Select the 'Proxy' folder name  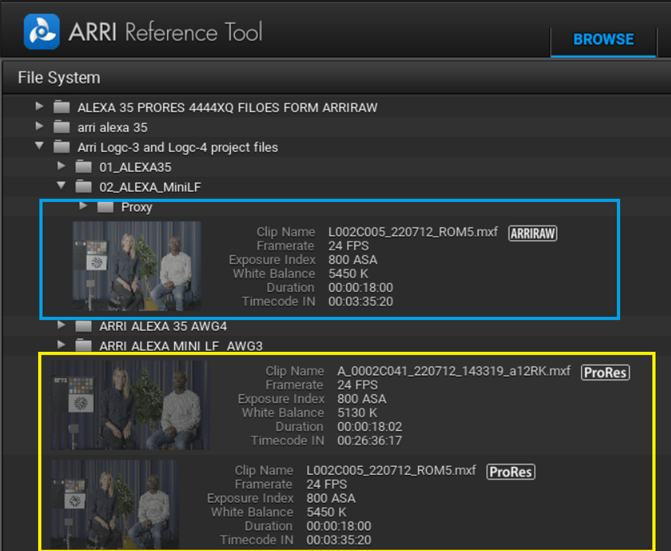(x=137, y=207)
